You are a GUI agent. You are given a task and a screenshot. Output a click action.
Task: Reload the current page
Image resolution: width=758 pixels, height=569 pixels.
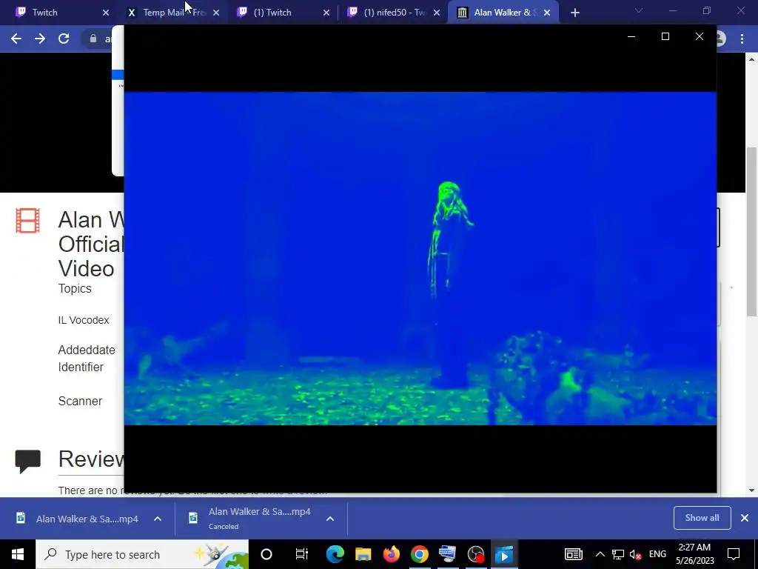coord(64,39)
